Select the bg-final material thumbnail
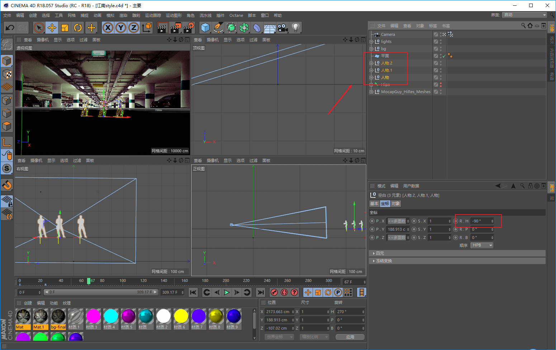Screen dimensions: 556x350 coord(58,319)
